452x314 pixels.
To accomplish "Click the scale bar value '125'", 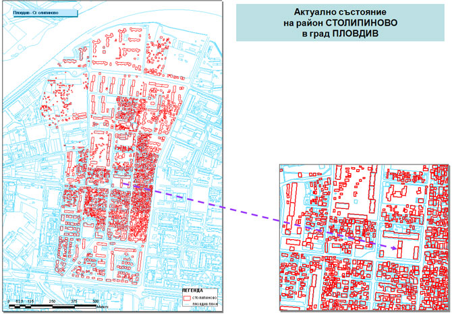I will pos(30,301).
